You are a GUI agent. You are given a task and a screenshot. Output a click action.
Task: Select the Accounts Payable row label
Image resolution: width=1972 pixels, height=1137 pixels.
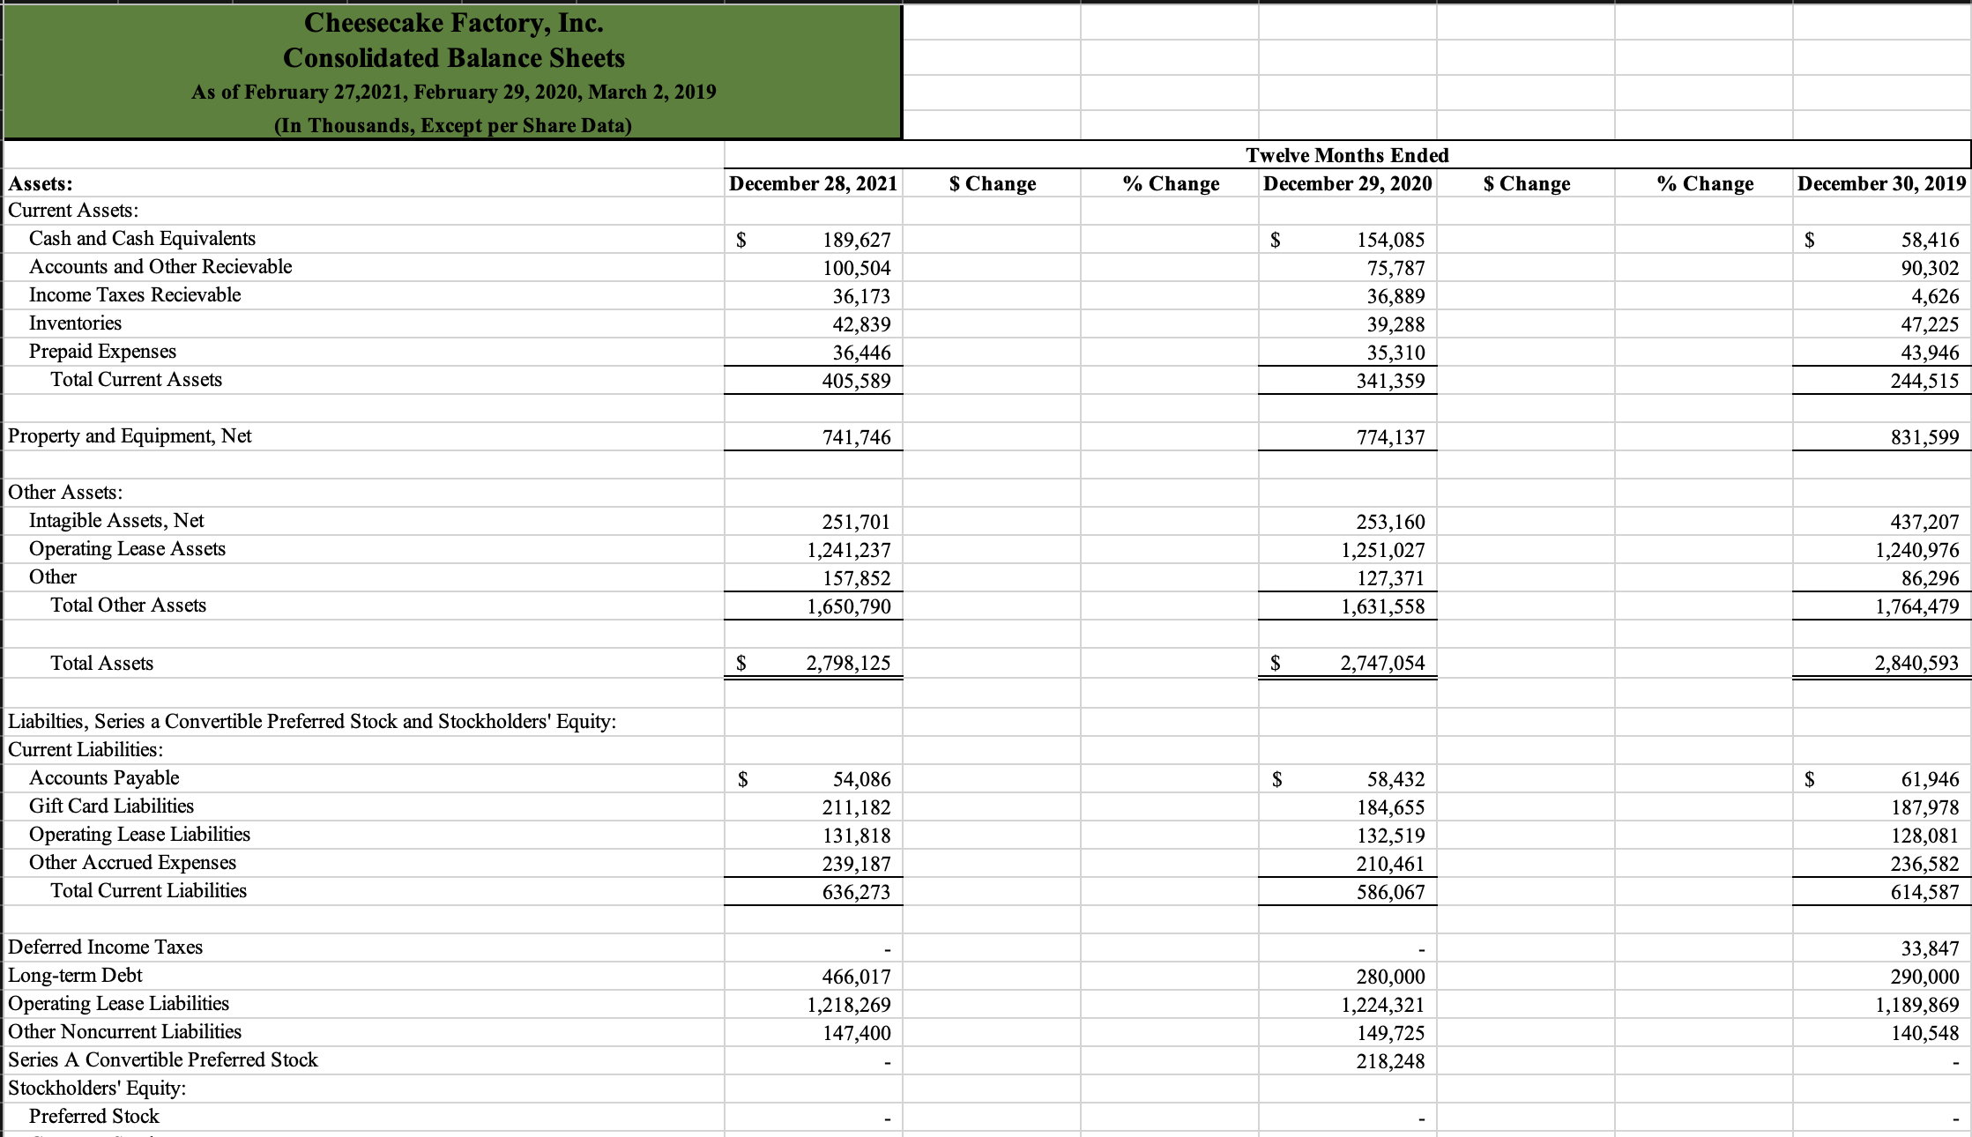[104, 778]
